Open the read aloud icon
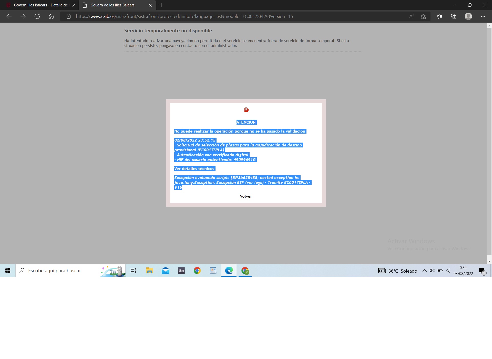This screenshot has height=359, width=492. pyautogui.click(x=412, y=16)
